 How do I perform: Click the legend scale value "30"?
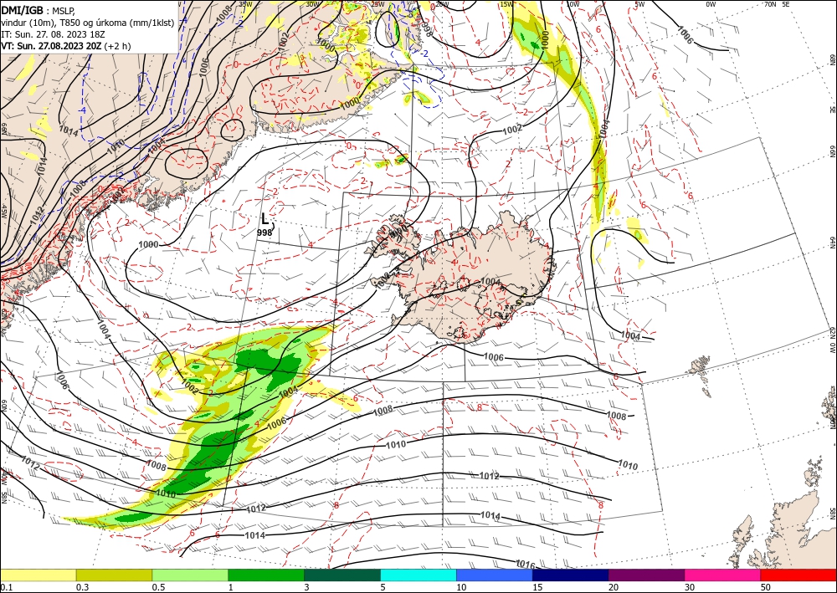690,587
